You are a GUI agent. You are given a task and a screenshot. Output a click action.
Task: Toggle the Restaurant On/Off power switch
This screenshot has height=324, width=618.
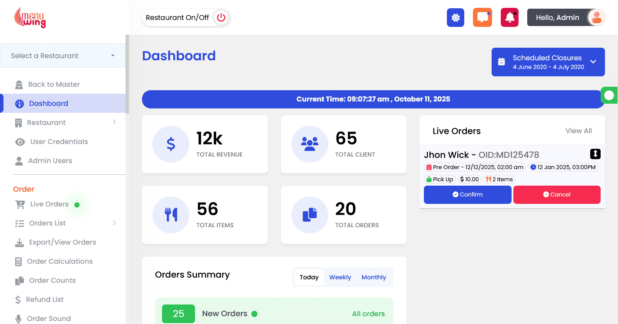[x=221, y=18]
